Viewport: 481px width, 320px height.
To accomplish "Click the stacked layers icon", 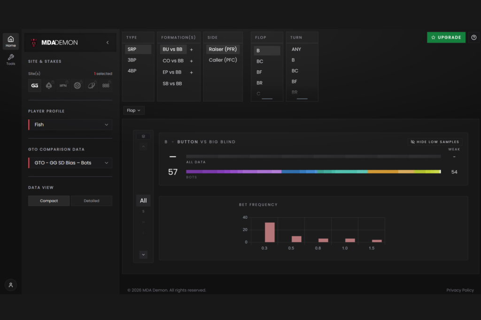I will 143,136.
